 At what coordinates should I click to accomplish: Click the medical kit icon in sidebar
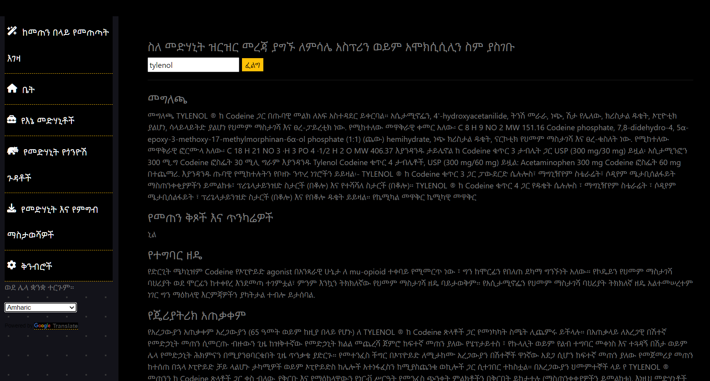[12, 119]
